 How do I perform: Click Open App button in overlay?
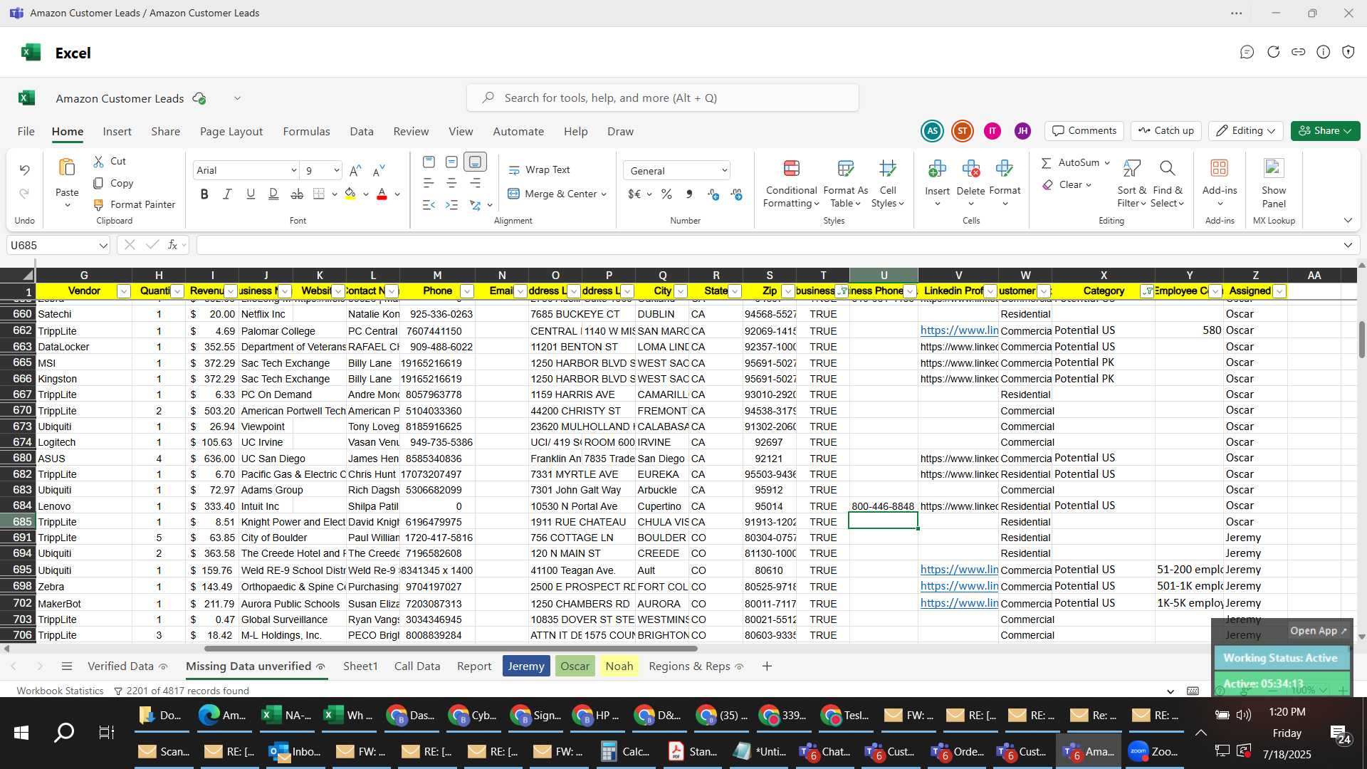[x=1319, y=631]
